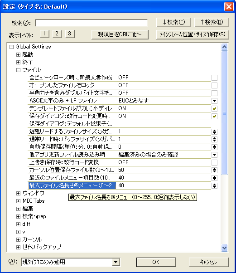Image resolution: width=236 pixels, height=273 pixels.
Task: Click the stepper for カーソル位置保存ファイル数
Action: pyautogui.click(x=214, y=170)
